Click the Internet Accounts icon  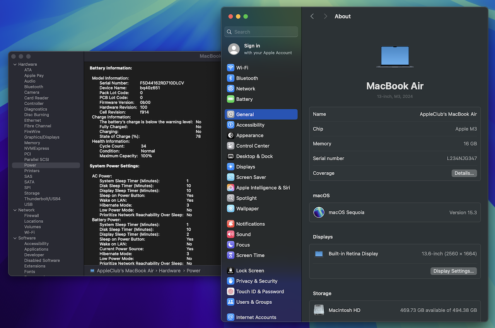230,317
